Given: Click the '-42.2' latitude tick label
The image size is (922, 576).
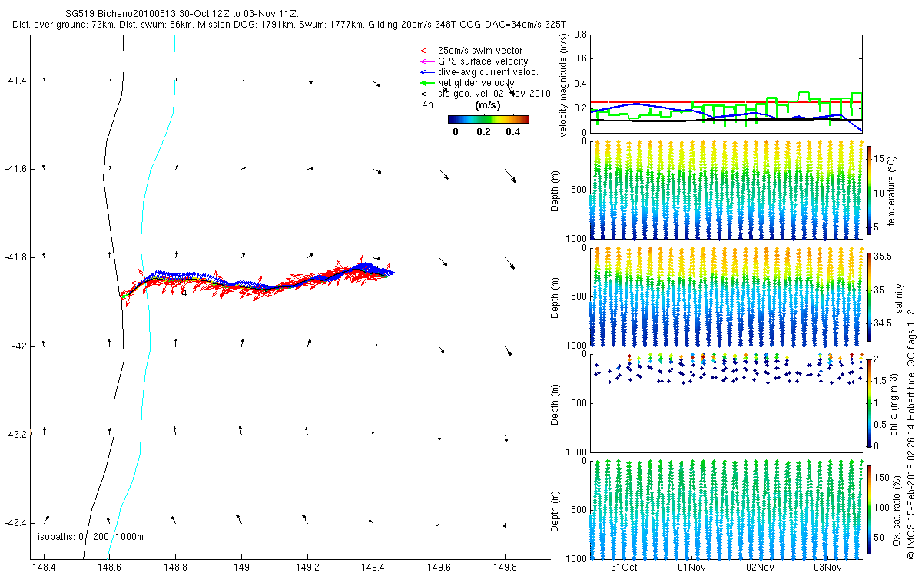Looking at the screenshot, I should tap(15, 435).
